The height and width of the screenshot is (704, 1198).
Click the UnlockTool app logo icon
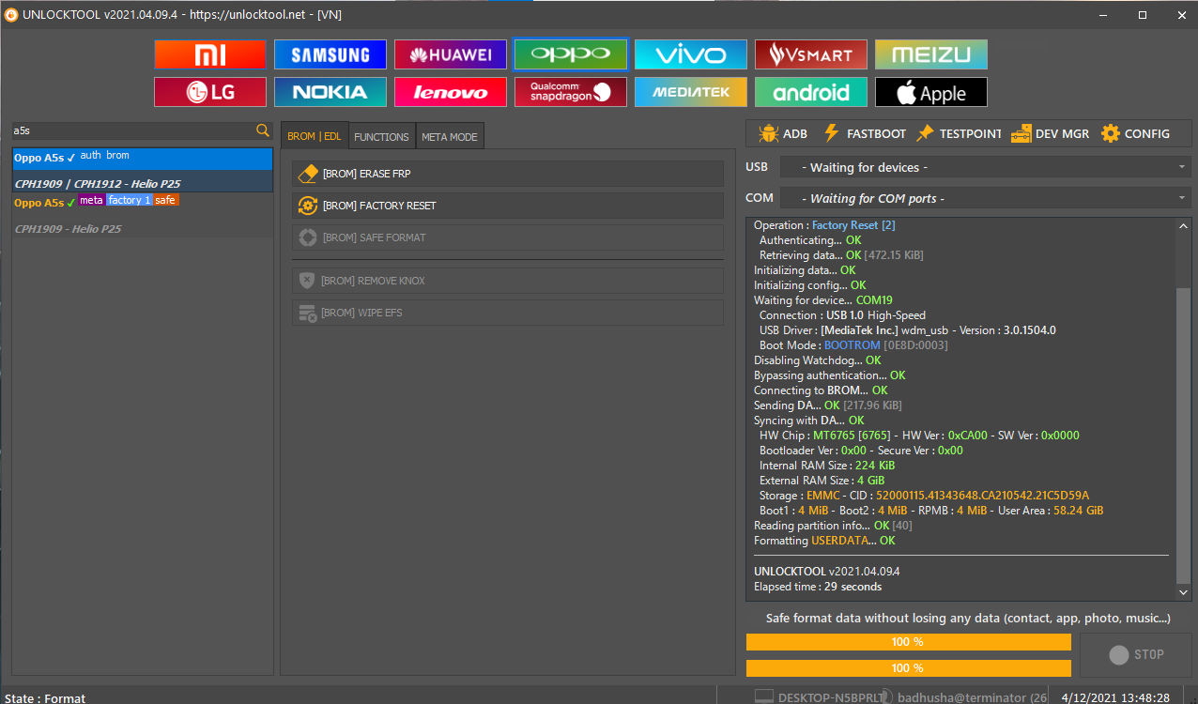click(11, 14)
